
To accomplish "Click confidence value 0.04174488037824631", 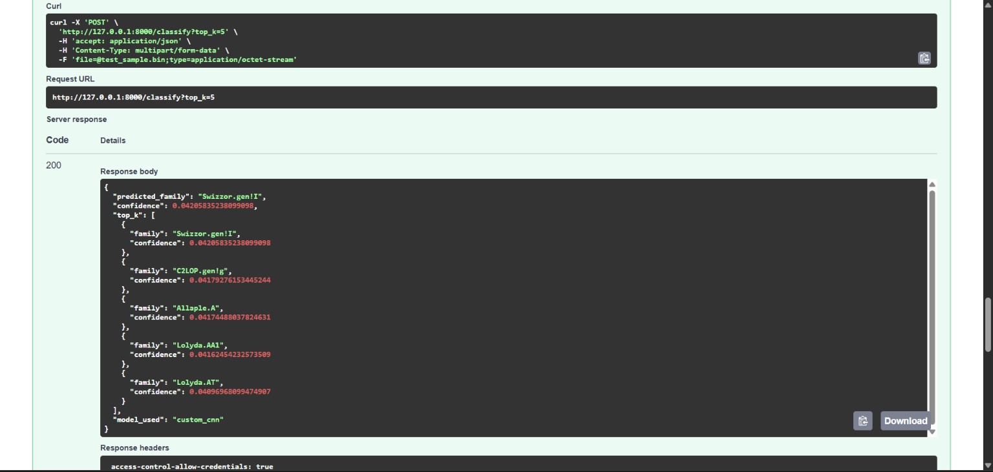I will click(230, 318).
